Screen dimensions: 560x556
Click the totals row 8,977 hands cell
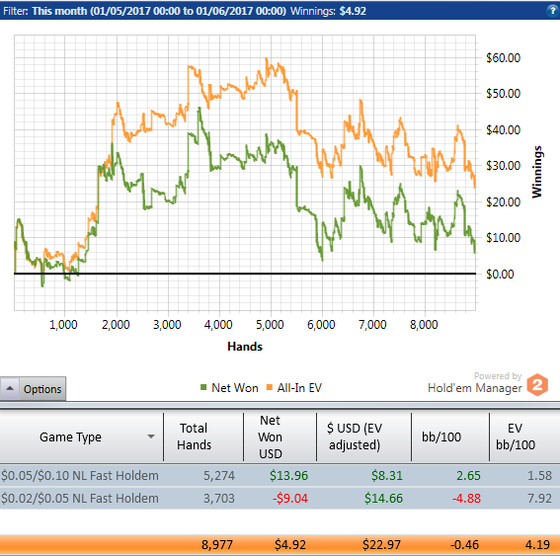click(216, 545)
